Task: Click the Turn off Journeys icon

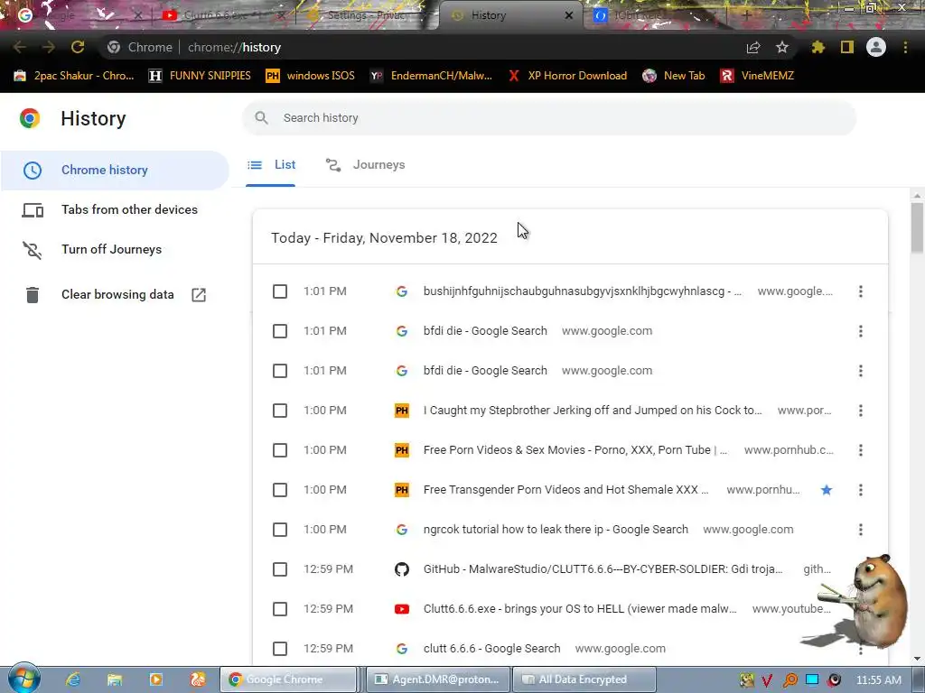Action: tap(33, 250)
